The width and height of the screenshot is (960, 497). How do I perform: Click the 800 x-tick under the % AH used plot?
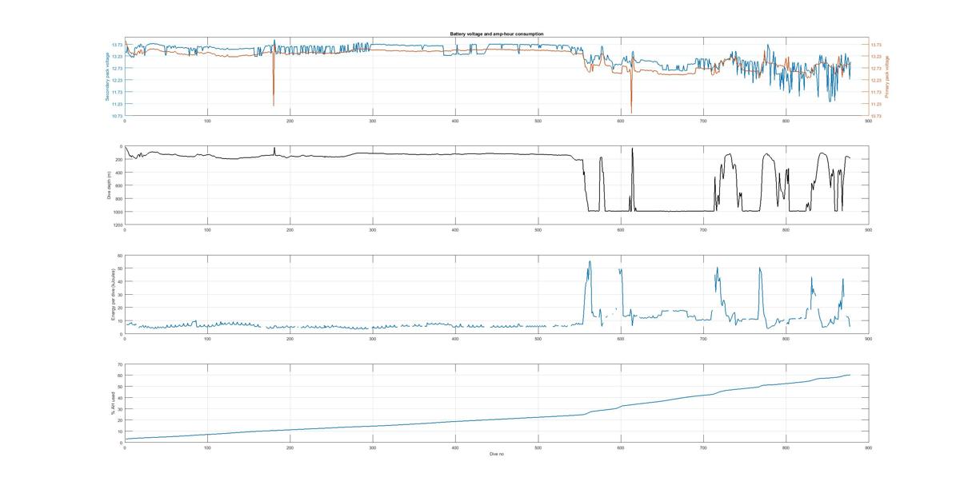click(x=786, y=447)
